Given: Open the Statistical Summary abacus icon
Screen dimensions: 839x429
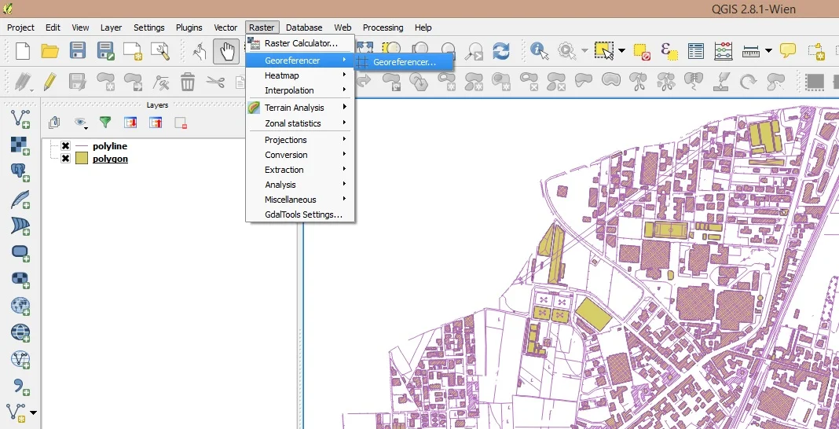Looking at the screenshot, I should click(x=723, y=51).
